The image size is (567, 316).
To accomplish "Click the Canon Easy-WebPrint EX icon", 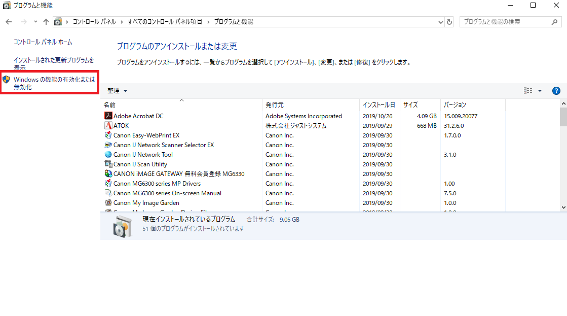I will [108, 135].
